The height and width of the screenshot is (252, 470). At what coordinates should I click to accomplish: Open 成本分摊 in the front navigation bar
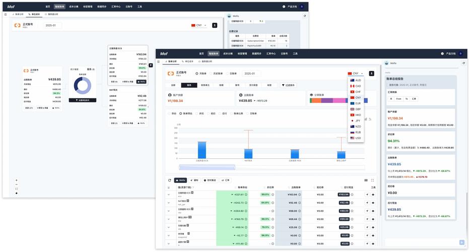(x=227, y=53)
